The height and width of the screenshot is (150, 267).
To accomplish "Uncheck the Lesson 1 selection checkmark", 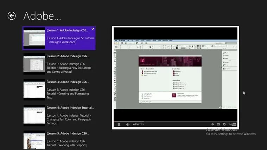I will (x=93, y=29).
